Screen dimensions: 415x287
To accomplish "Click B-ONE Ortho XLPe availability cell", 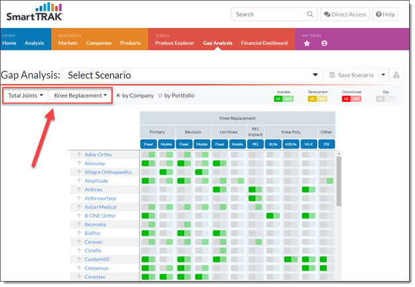I will click(x=273, y=216).
